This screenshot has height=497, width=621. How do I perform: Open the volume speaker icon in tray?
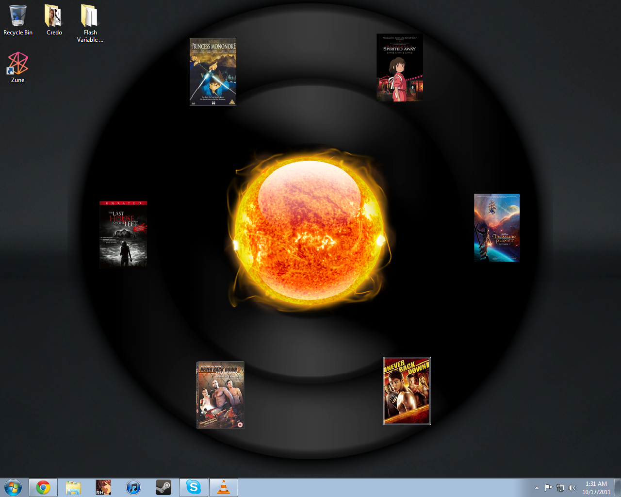[572, 488]
